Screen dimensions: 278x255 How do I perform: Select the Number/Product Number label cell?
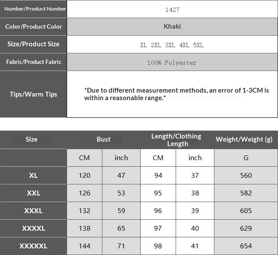pyautogui.click(x=34, y=9)
